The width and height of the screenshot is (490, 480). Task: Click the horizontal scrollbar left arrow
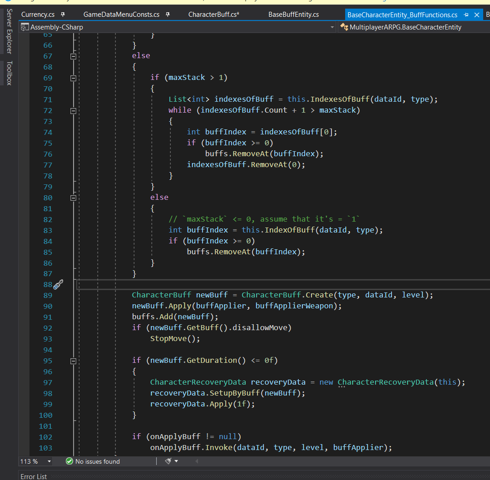click(197, 461)
